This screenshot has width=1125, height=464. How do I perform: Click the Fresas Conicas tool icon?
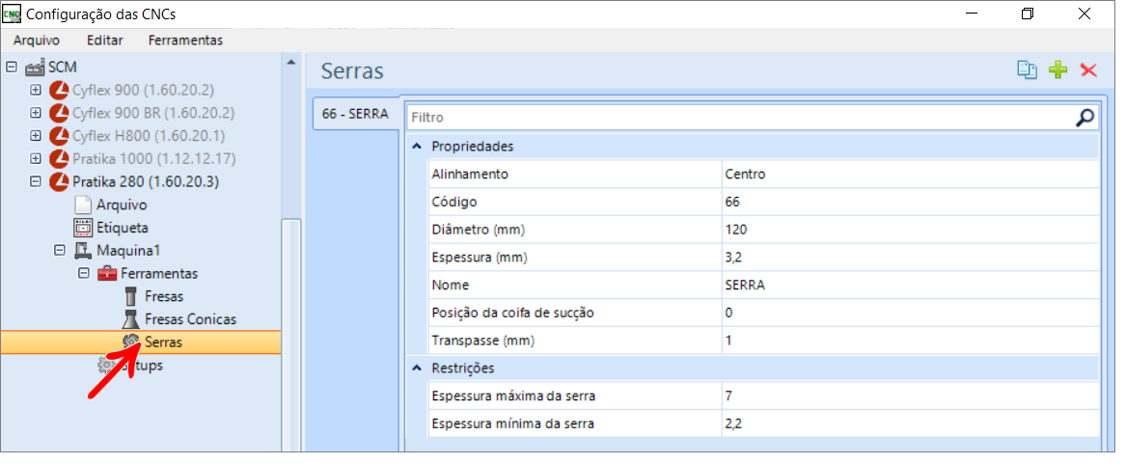tap(131, 319)
